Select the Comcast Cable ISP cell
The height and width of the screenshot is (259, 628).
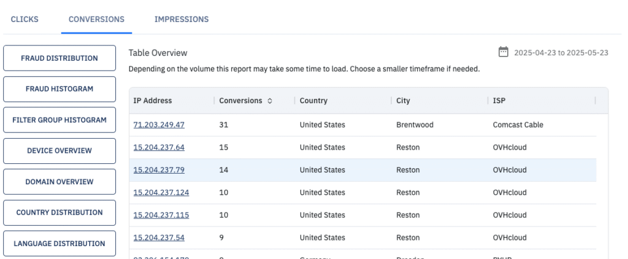[518, 125]
